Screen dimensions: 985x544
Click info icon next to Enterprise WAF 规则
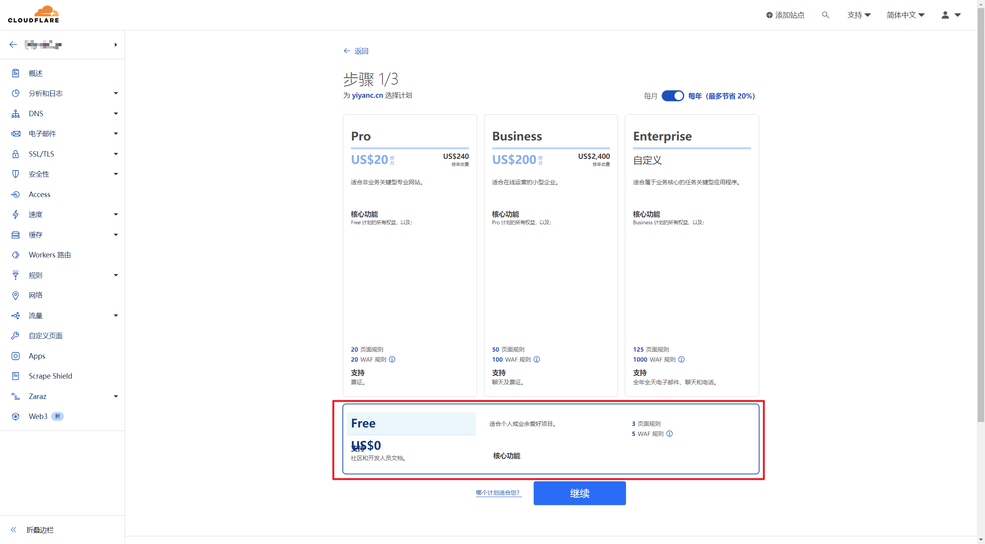pos(681,359)
